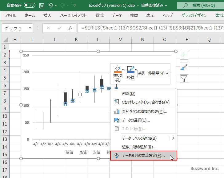Click the formula confirm checkmark icon
The height and width of the screenshot is (178, 224).
59,28
